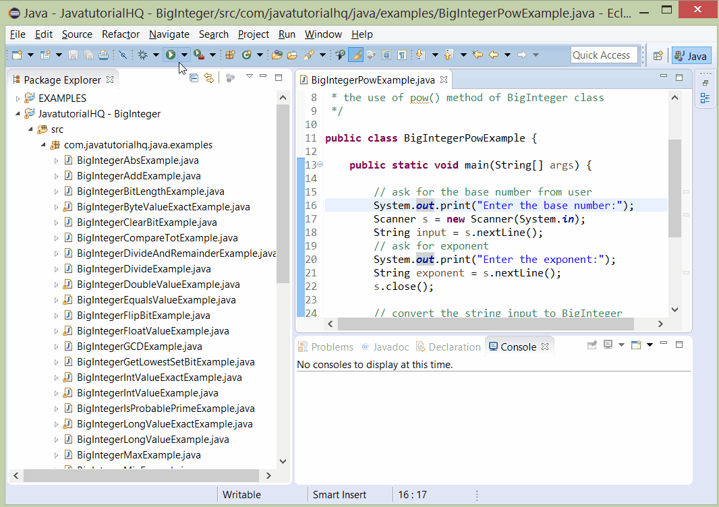Click inside the Quick Access field
719x507 pixels.
pos(604,55)
